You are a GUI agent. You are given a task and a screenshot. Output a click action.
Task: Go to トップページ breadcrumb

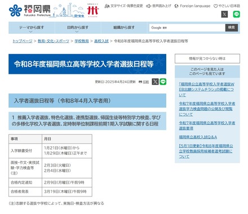pyautogui.click(x=23, y=41)
